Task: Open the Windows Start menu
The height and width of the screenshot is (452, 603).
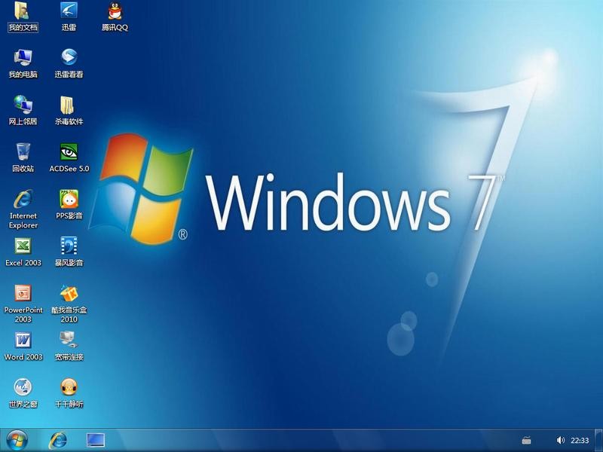Action: click(17, 440)
